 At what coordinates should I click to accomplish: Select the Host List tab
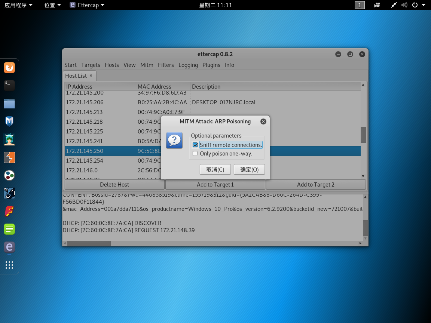tap(76, 76)
